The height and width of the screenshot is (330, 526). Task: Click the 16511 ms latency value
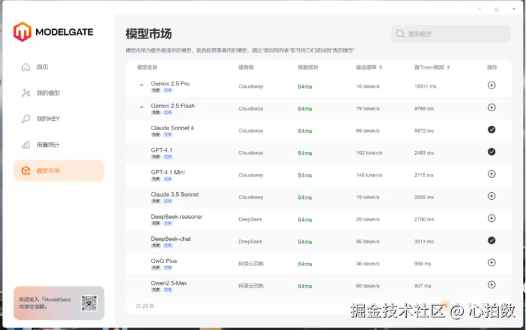click(x=425, y=87)
